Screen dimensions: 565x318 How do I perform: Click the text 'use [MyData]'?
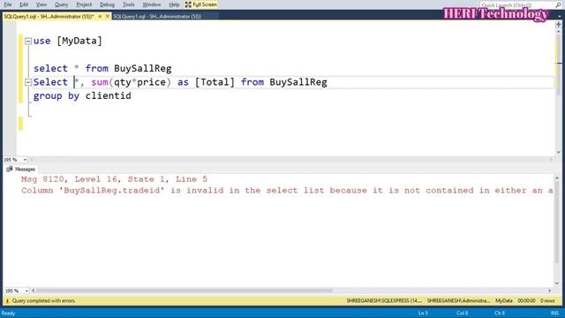[68, 41]
